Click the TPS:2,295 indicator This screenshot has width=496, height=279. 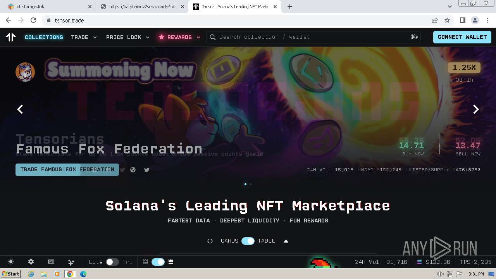point(475,262)
